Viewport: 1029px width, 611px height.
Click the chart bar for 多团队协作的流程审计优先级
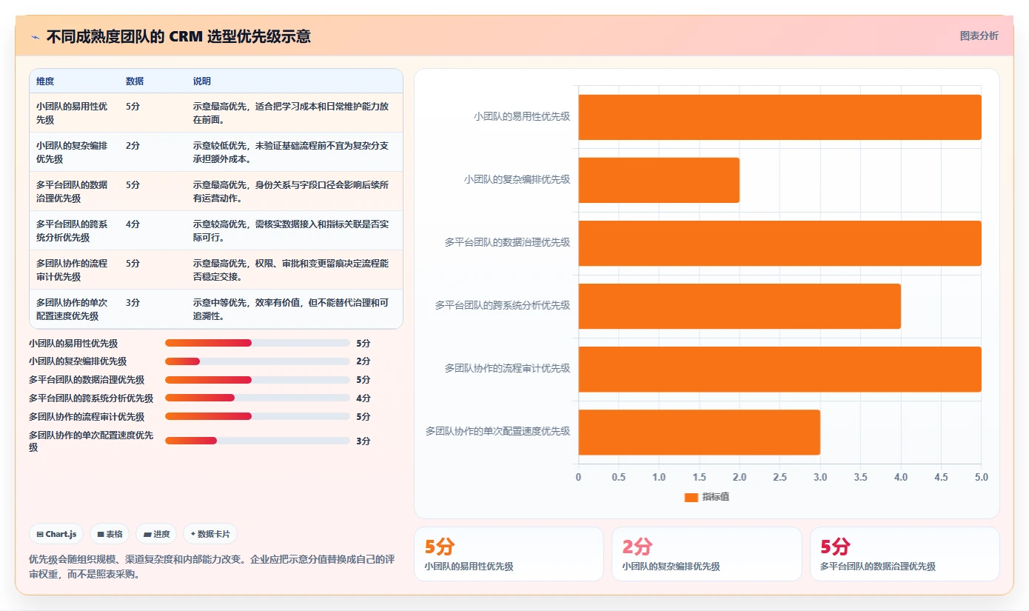[x=780, y=369]
